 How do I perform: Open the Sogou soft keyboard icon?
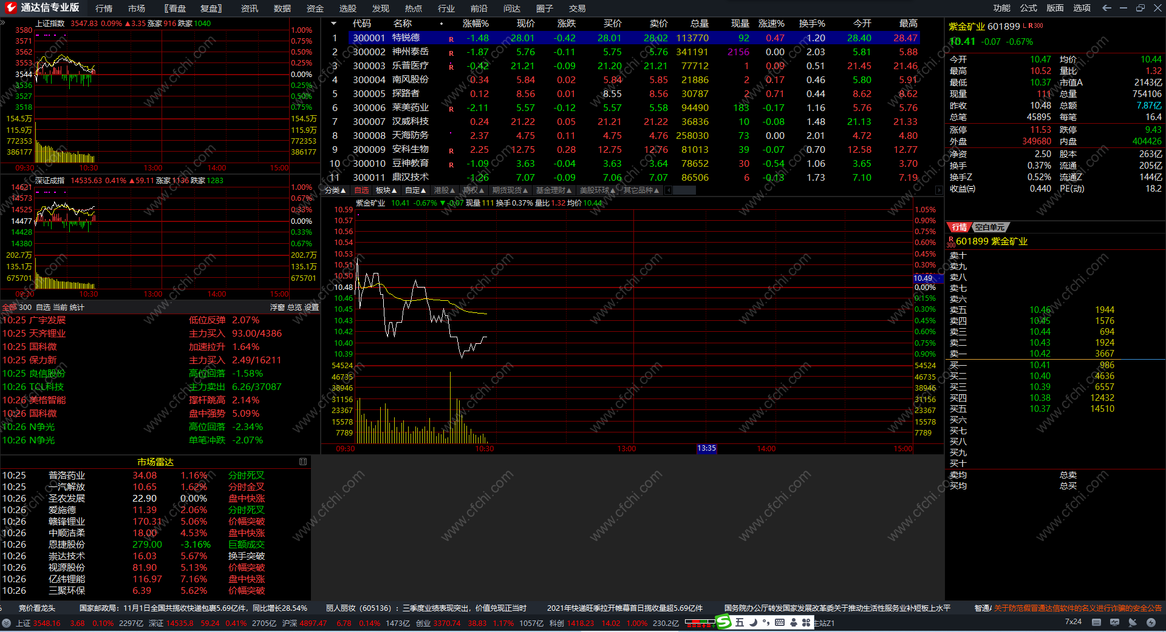(780, 622)
